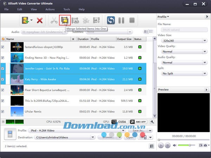Collapse the Profile panel with arrow
Viewport: 211px width, 158px height.
pos(207,17)
